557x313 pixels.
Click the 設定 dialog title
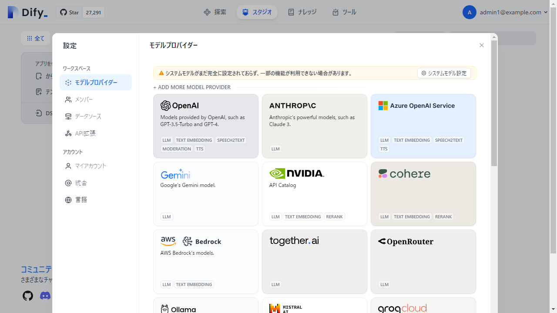click(70, 46)
